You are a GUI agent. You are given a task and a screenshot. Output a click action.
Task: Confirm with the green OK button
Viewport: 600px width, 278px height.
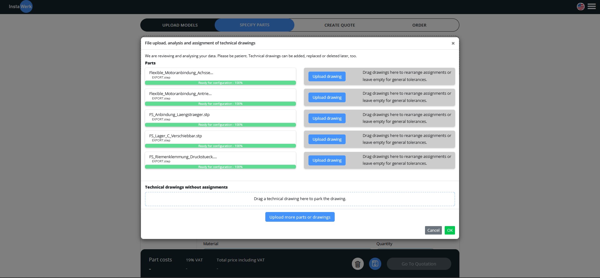[x=450, y=230]
